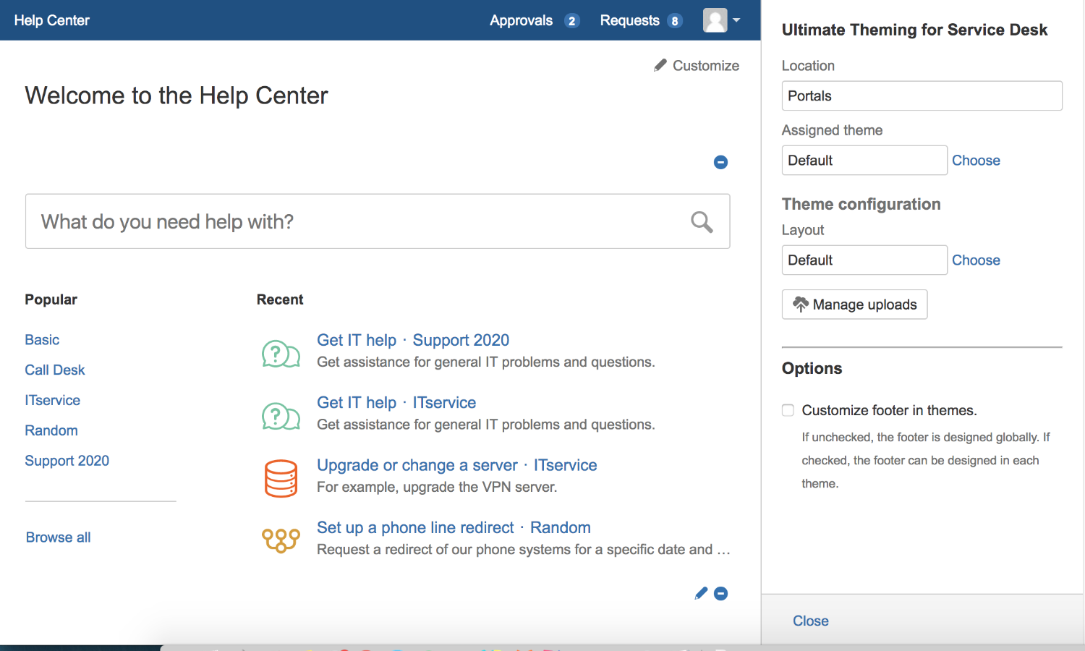Open the Approvals menu item
The height and width of the screenshot is (651, 1085).
[x=521, y=20]
